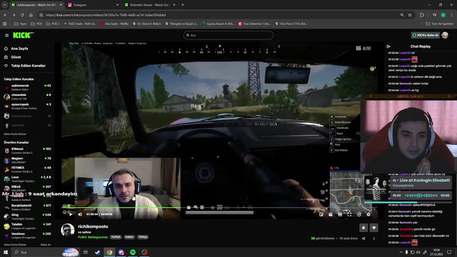
Task: Open the offline thetoxicparty channel
Action: pyautogui.click(x=27, y=116)
